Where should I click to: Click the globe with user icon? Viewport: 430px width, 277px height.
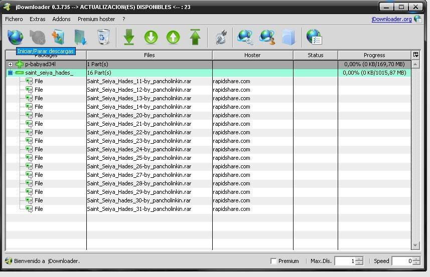coord(267,37)
